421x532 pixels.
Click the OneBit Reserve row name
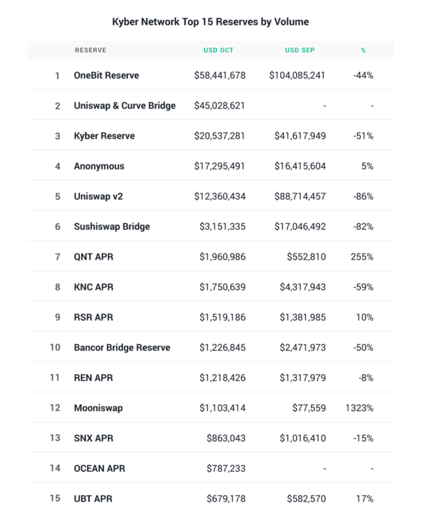coord(106,75)
